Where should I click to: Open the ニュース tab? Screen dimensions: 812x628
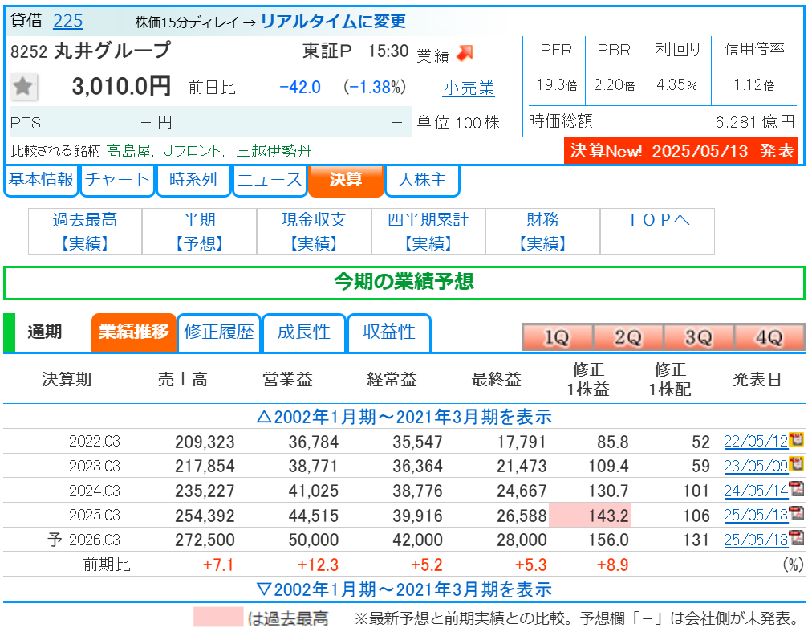pos(270,180)
